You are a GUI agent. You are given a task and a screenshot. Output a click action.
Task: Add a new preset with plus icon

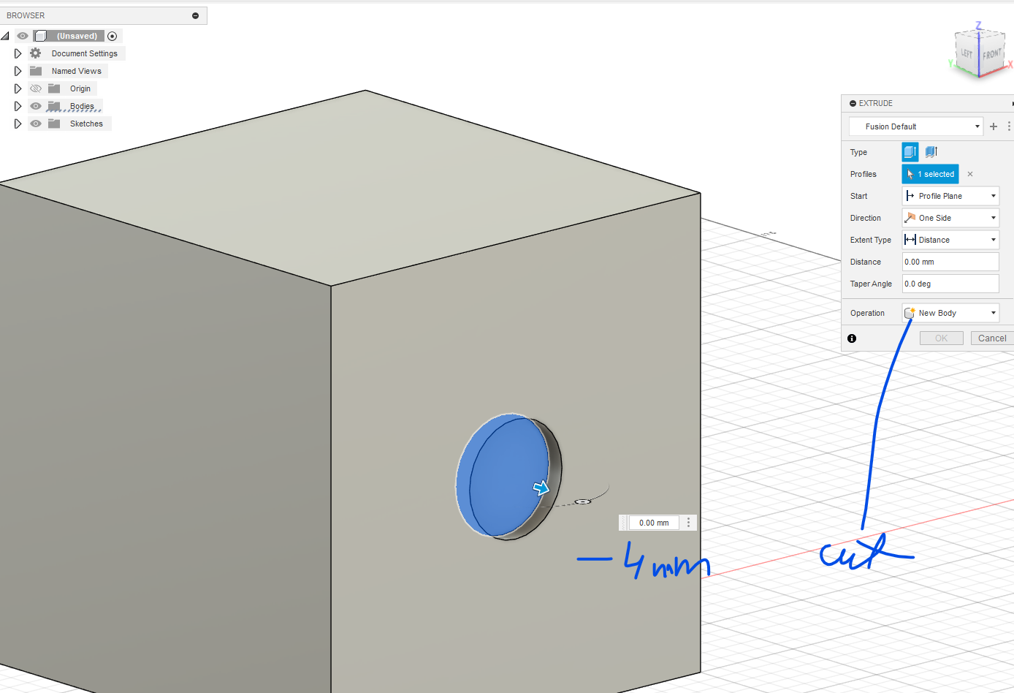click(993, 126)
